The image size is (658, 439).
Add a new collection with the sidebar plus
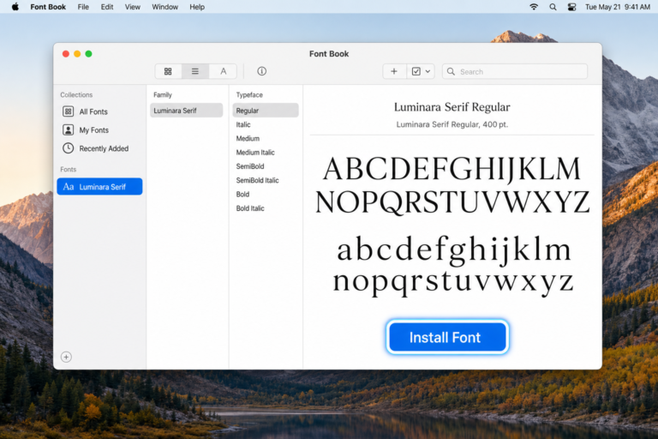(x=66, y=357)
